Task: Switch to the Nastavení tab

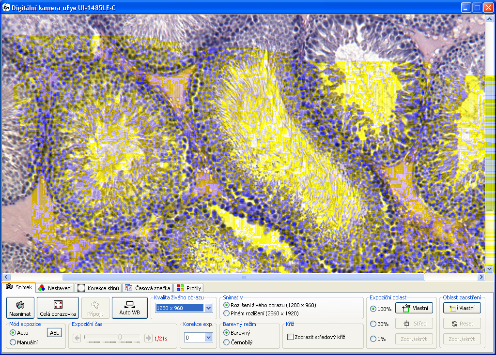Action: [x=55, y=288]
